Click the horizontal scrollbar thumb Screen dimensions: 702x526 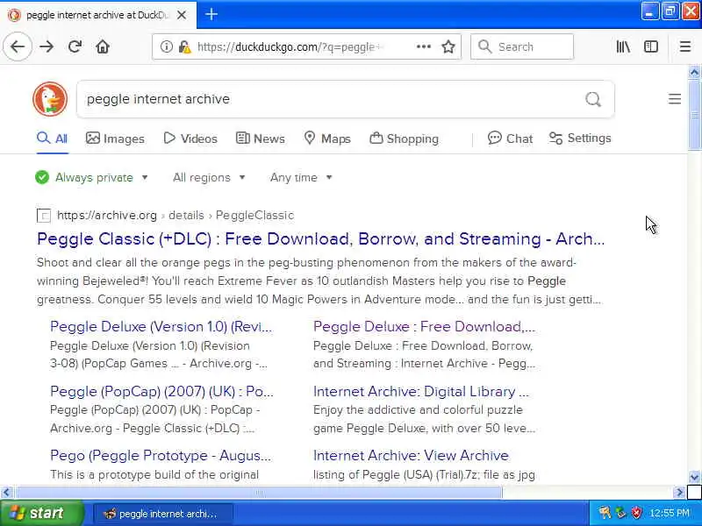(x=259, y=493)
